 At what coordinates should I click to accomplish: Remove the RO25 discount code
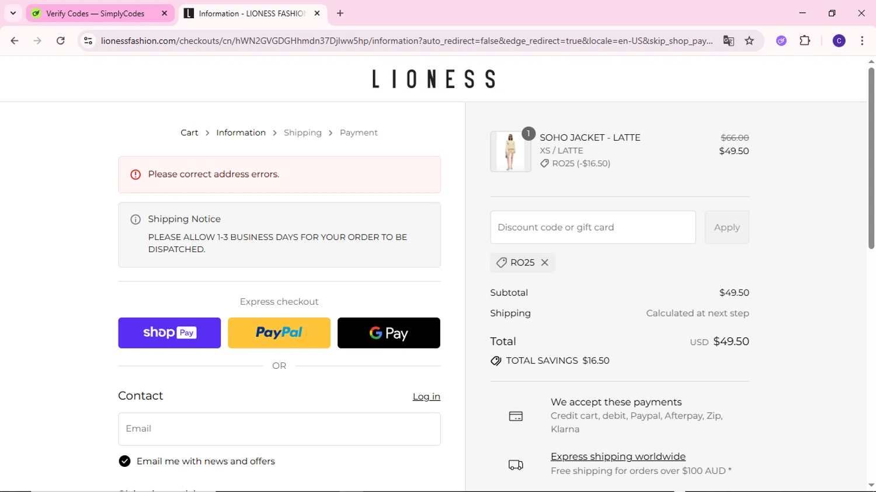point(545,263)
